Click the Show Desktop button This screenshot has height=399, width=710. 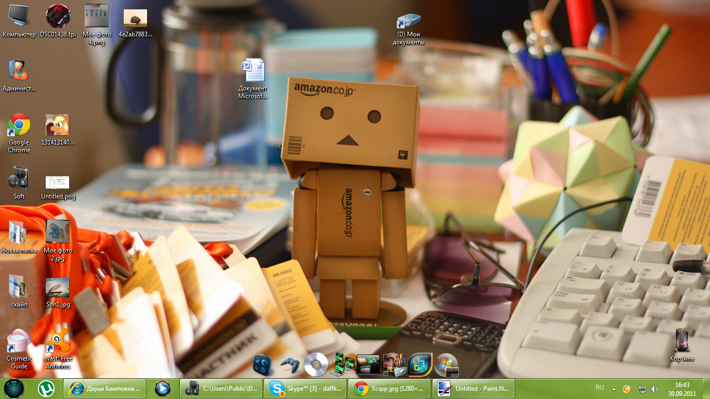coord(706,389)
